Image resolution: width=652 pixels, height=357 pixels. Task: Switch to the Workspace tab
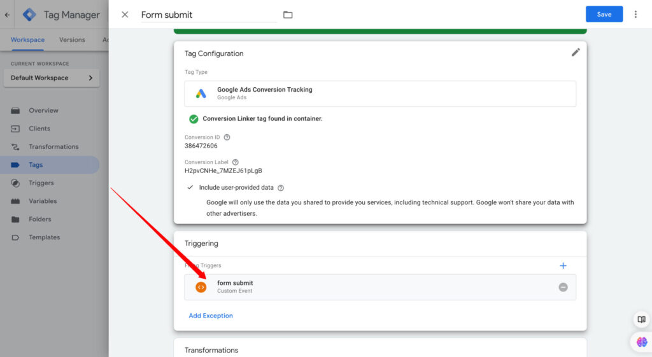point(27,40)
